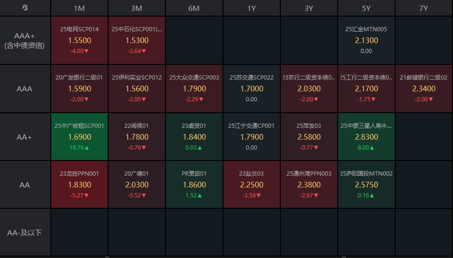Select the 3M tenor column header
The width and height of the screenshot is (453, 258).
pos(136,8)
